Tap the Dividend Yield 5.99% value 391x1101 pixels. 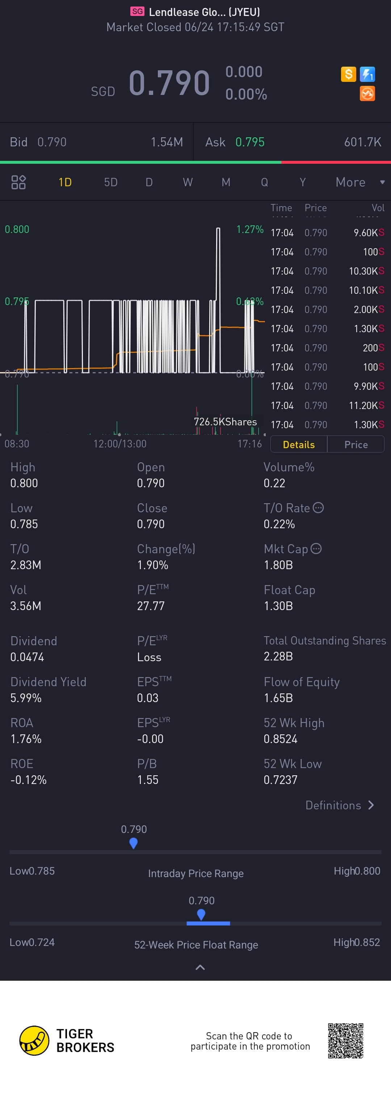(x=26, y=698)
